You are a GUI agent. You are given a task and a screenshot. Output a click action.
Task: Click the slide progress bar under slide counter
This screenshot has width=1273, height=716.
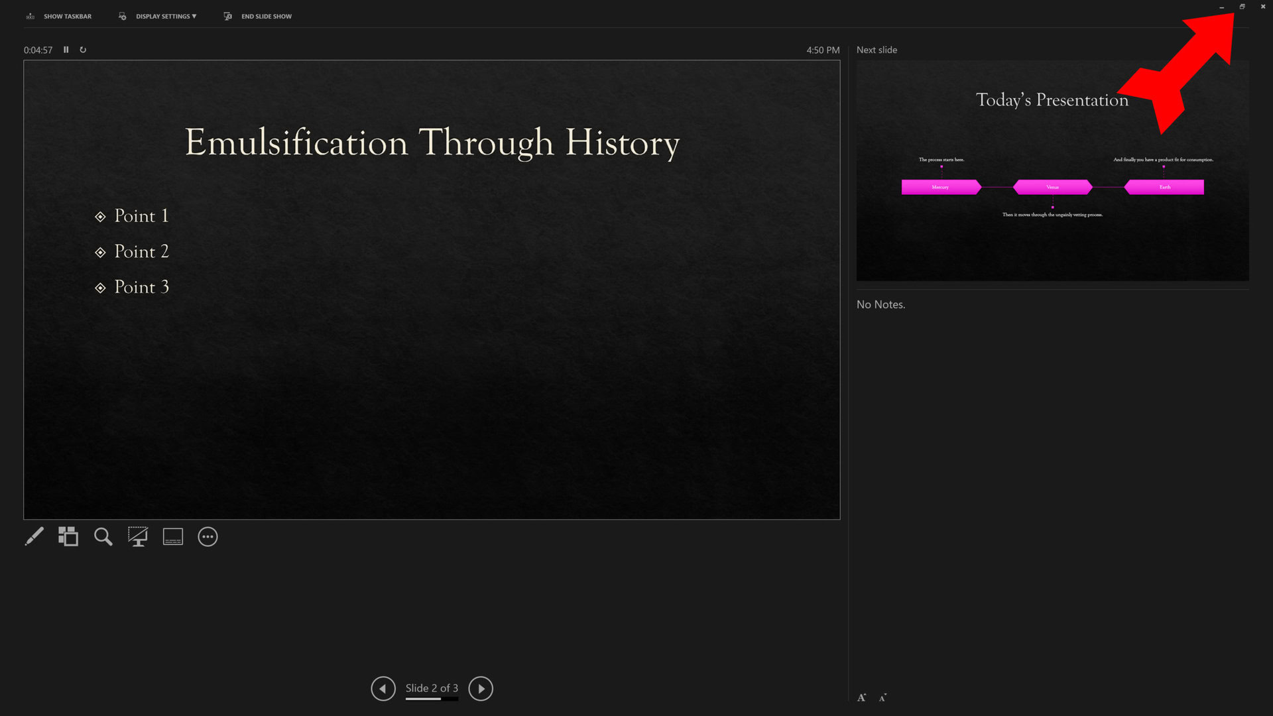(x=432, y=699)
